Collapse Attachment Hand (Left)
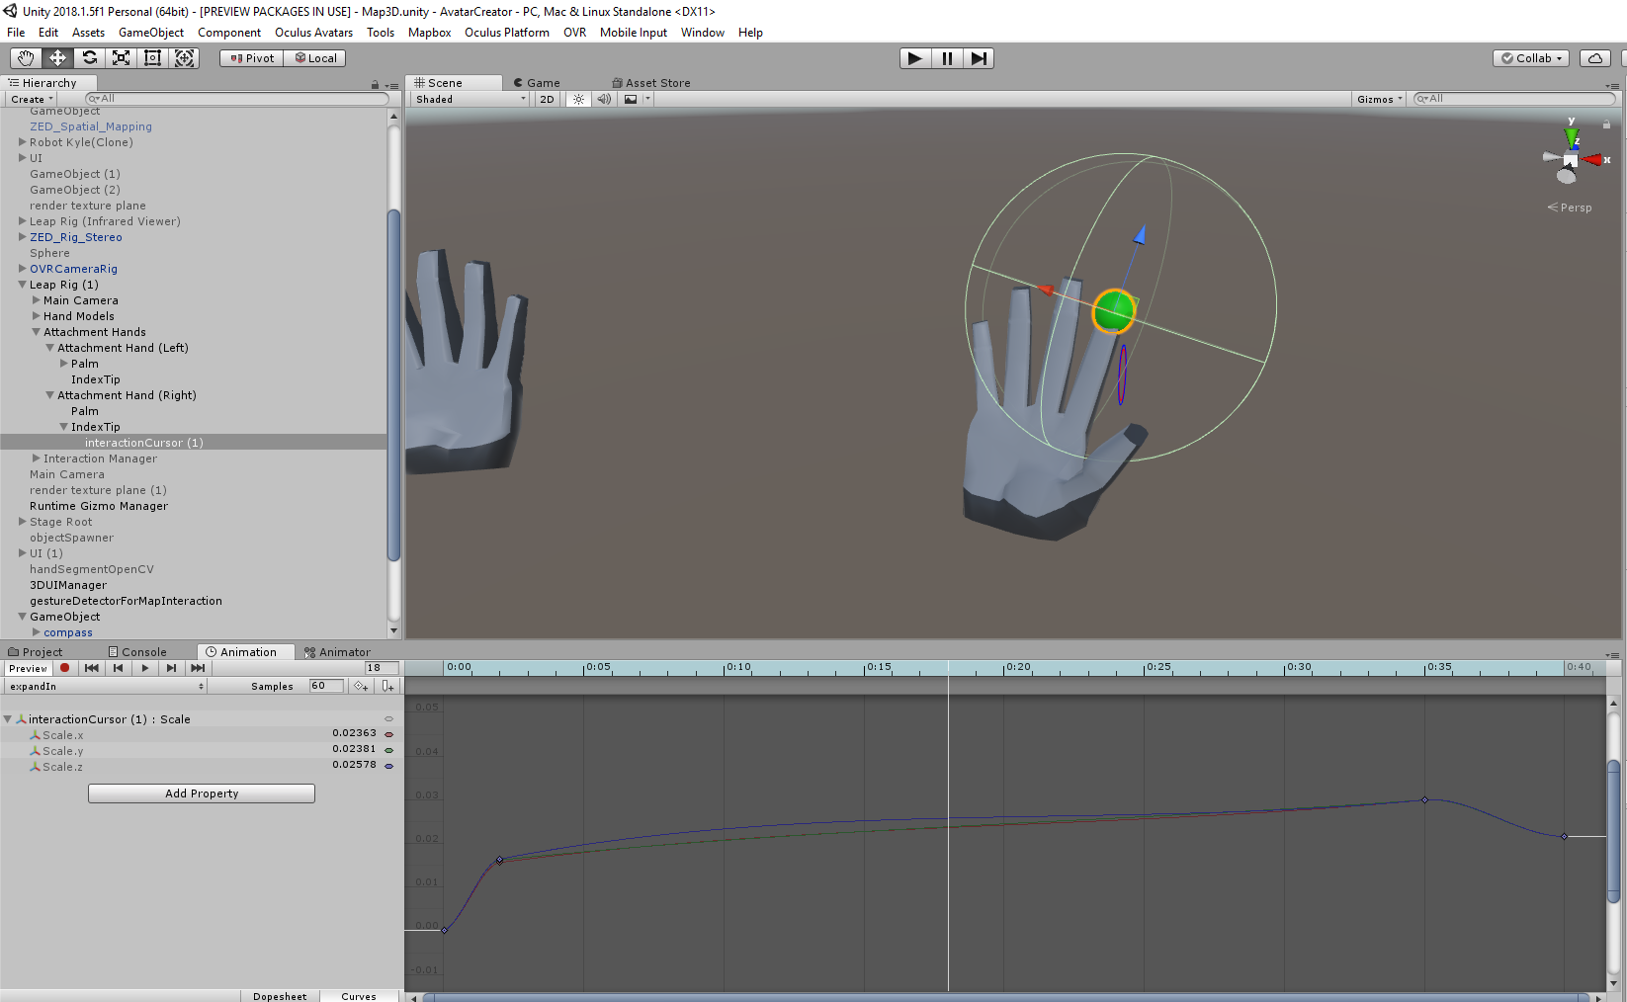This screenshot has width=1627, height=1002. click(49, 348)
